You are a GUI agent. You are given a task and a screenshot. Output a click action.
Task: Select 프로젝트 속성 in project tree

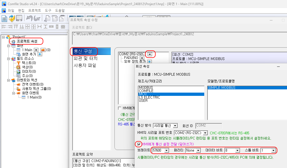pyautogui.click(x=27, y=41)
